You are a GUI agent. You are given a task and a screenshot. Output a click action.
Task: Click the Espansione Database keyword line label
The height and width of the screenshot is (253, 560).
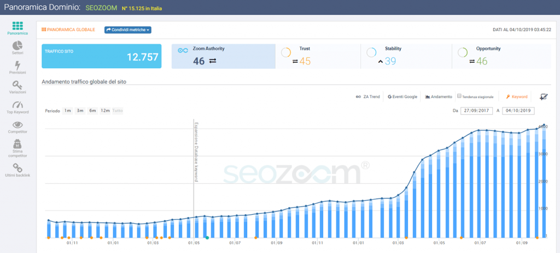[196, 152]
